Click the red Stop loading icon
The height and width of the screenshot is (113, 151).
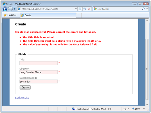click(x=89, y=9)
